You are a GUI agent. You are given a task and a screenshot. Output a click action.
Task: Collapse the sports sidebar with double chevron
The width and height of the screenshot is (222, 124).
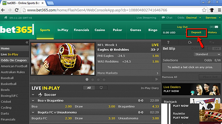(x=27, y=42)
